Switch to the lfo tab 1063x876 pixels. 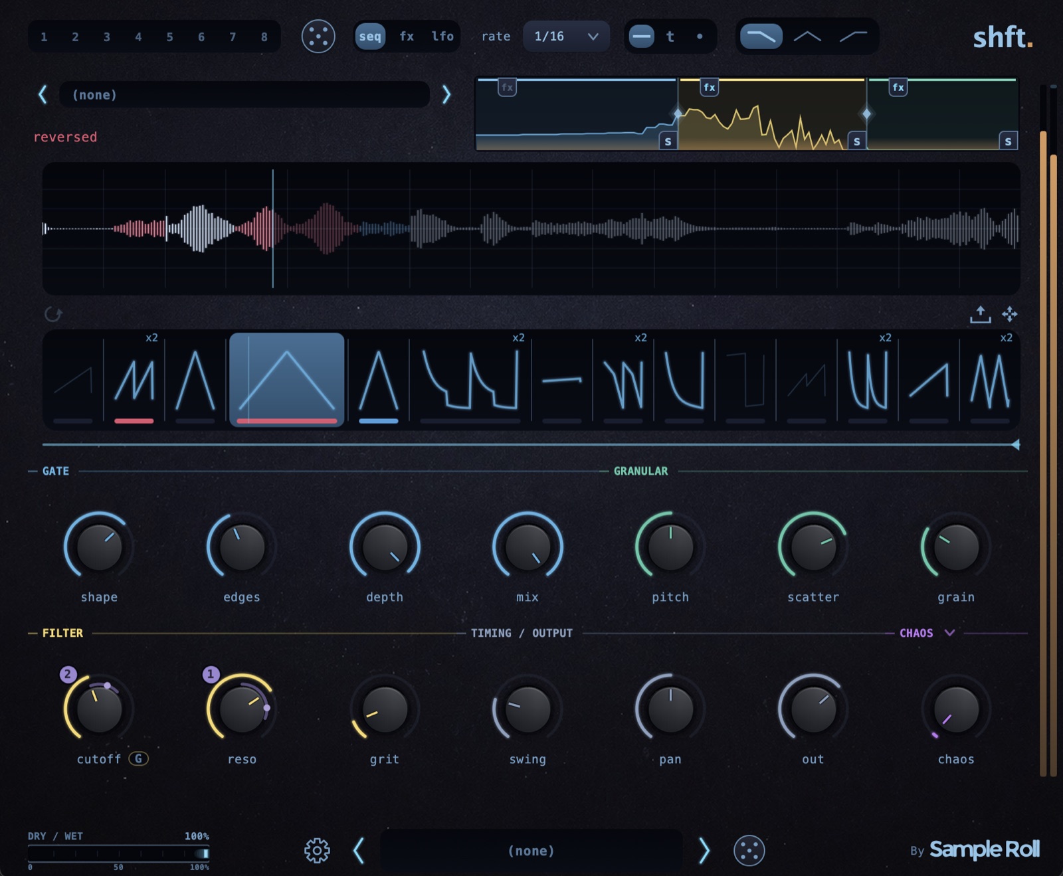(442, 37)
